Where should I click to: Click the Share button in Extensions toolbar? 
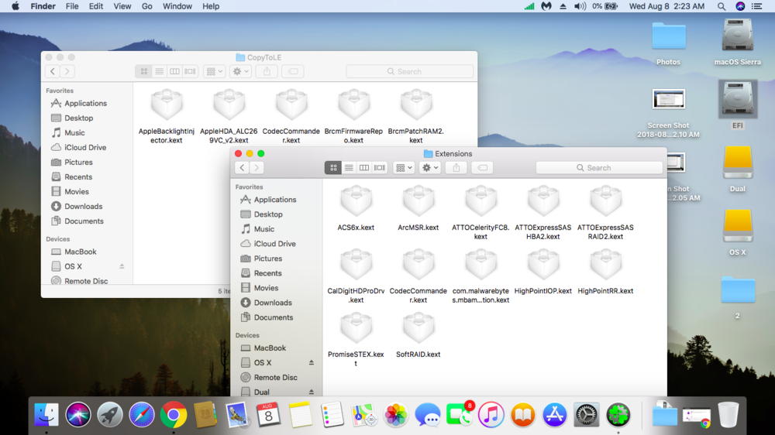(456, 168)
